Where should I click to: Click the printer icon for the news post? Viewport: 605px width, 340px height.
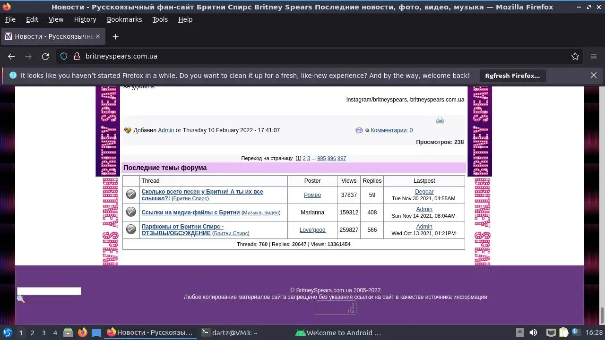tap(440, 120)
